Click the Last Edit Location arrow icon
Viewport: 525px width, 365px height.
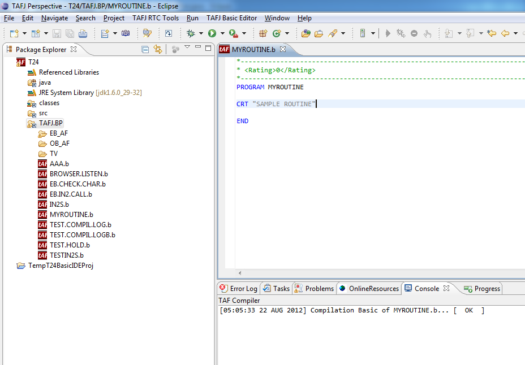491,33
